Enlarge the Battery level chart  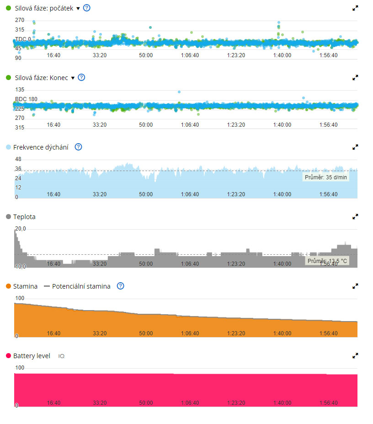355,355
